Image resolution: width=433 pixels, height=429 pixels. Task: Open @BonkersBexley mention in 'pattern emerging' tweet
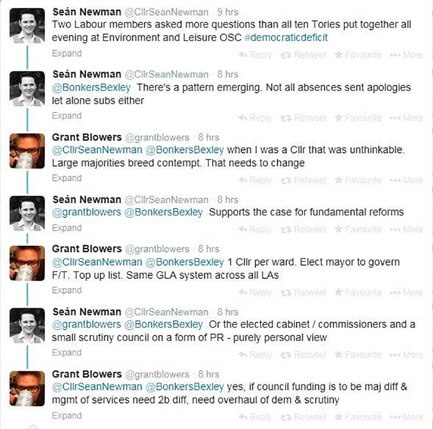click(x=91, y=88)
